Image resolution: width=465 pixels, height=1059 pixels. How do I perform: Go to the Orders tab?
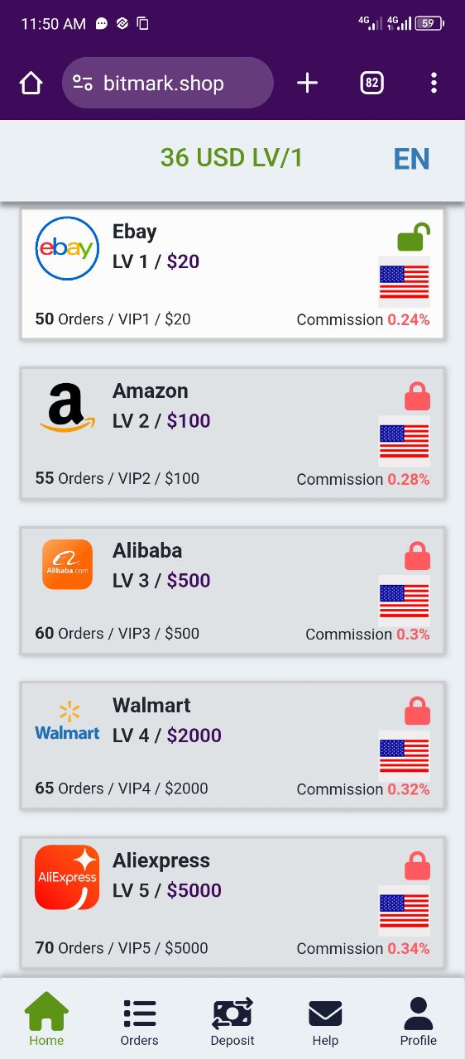click(139, 1022)
